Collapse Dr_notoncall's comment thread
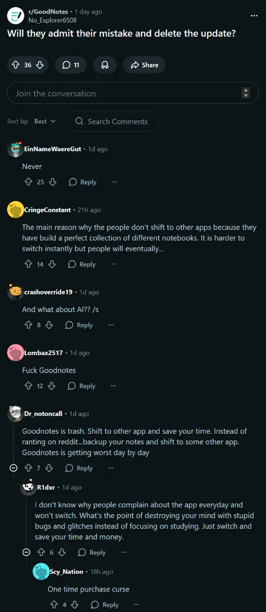This screenshot has height=612, width=266. point(14,468)
